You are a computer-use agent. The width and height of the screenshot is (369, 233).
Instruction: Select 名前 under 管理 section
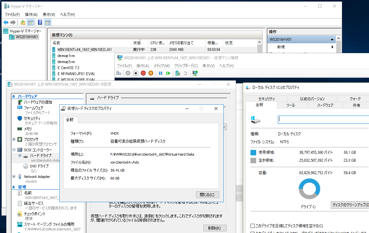pyautogui.click(x=28, y=193)
